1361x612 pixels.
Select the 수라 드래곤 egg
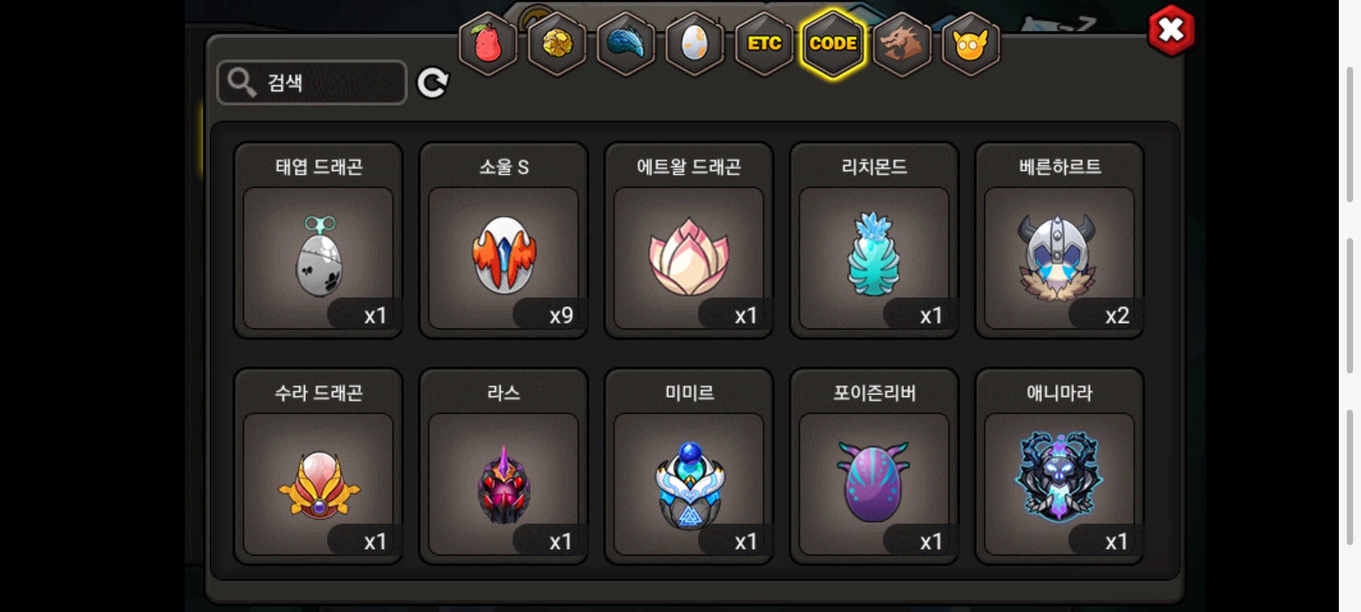click(318, 466)
